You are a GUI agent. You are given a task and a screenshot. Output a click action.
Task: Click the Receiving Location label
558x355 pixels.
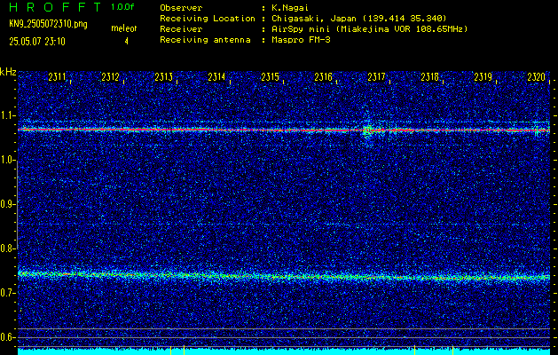pyautogui.click(x=208, y=19)
